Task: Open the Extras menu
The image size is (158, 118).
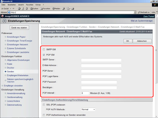Action: 38,5
